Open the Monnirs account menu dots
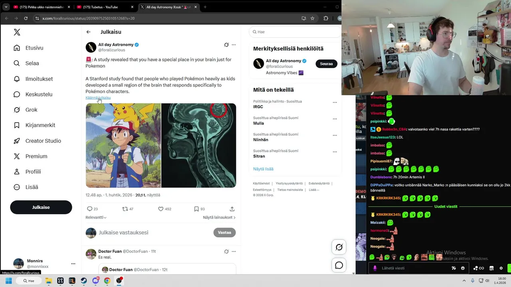 [x=73, y=264]
